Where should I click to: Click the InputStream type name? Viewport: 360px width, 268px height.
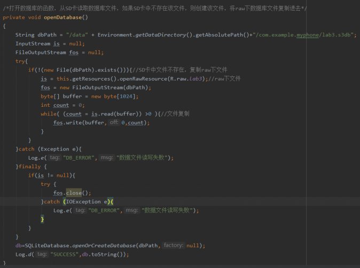[x=33, y=44]
